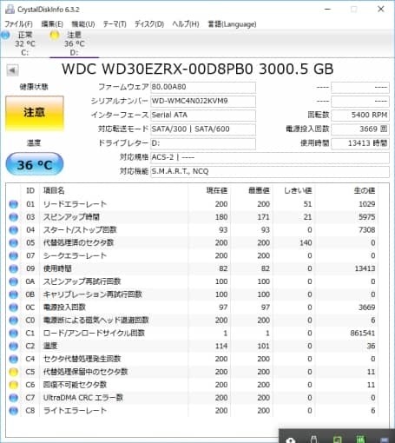Image resolution: width=395 pixels, height=443 pixels.
Task: Click the blue status orb for drive C:
Action: pyautogui.click(x=5, y=35)
